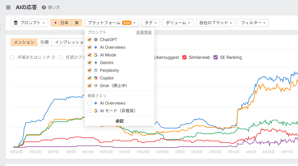Viewport: 298px width, 166px height.
Task: Remove the 日本 country filter
Action: pyautogui.click(x=77, y=23)
